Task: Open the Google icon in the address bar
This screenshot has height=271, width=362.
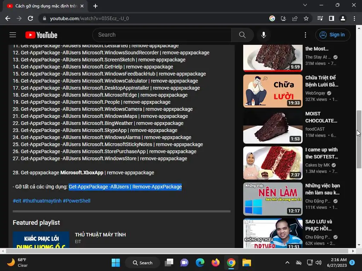Action: pos(272,18)
